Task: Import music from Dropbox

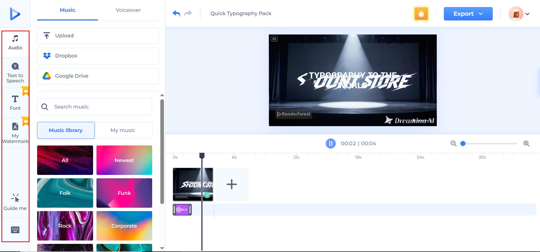Action: click(x=98, y=56)
